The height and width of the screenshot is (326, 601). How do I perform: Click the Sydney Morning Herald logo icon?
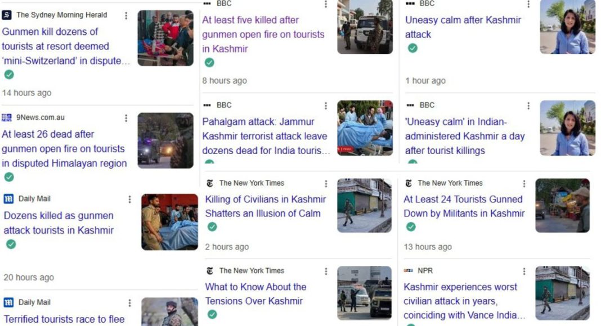click(x=7, y=15)
